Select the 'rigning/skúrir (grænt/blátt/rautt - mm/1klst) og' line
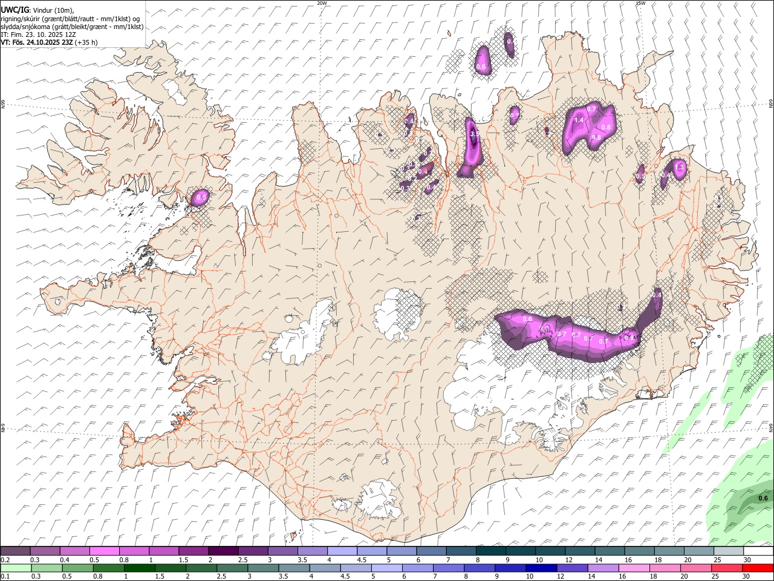This screenshot has height=581, width=774. point(70,19)
